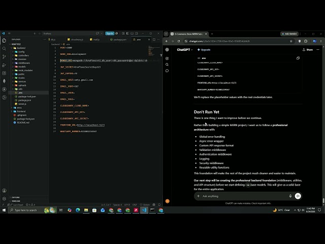Open the Extensions view in activity bar
The width and height of the screenshot is (325, 244).
pos(4,73)
